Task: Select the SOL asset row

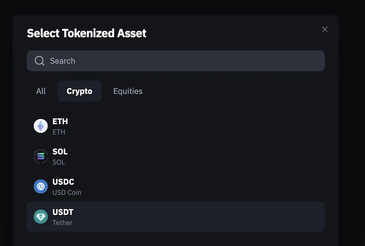Action: 146,156
